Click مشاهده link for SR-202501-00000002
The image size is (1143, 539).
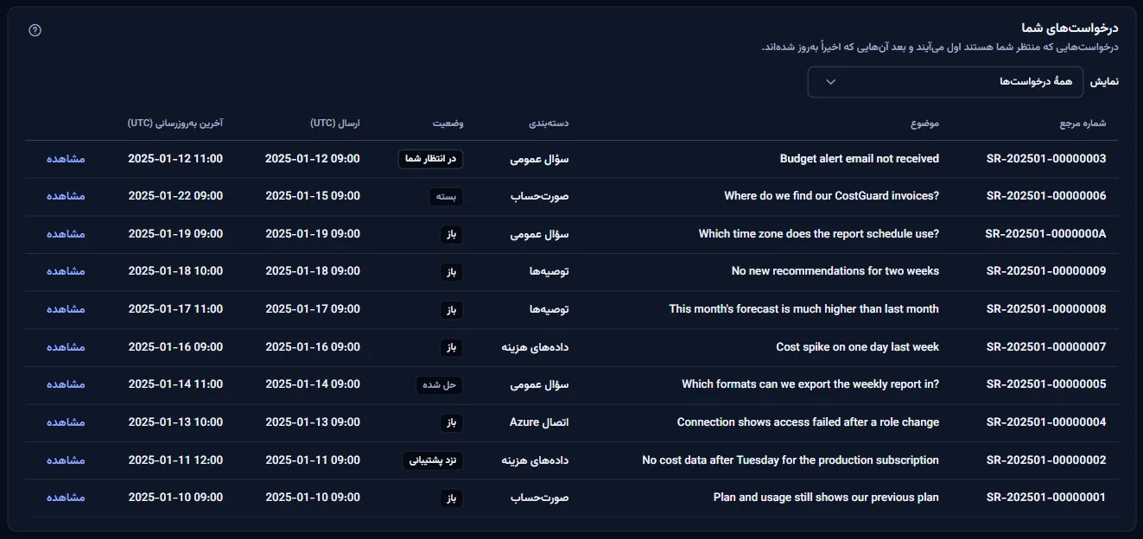[x=66, y=460]
